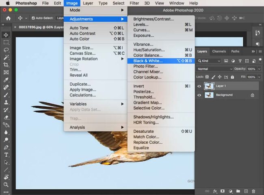Create a new group folder icon

(238, 191)
